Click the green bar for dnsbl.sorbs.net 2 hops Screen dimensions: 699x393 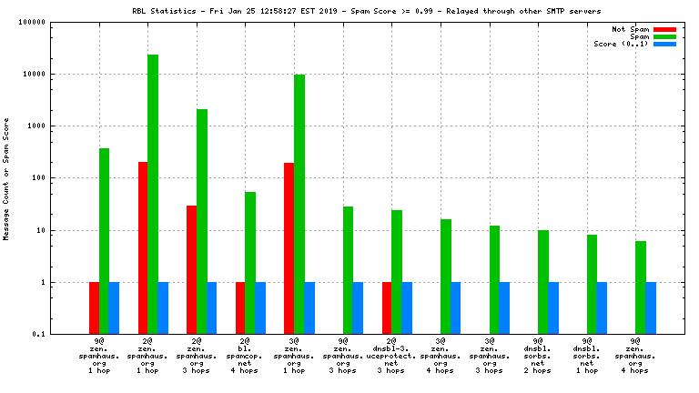point(542,282)
